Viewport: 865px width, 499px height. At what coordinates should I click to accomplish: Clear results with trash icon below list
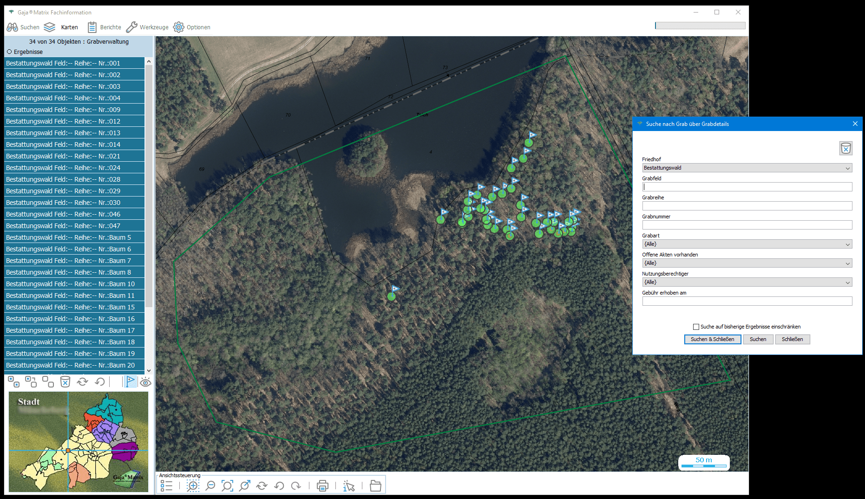[65, 382]
